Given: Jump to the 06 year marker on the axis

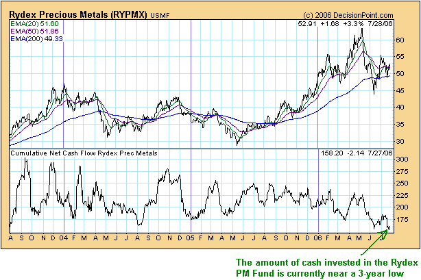Looking at the screenshot, I should pos(318,238).
